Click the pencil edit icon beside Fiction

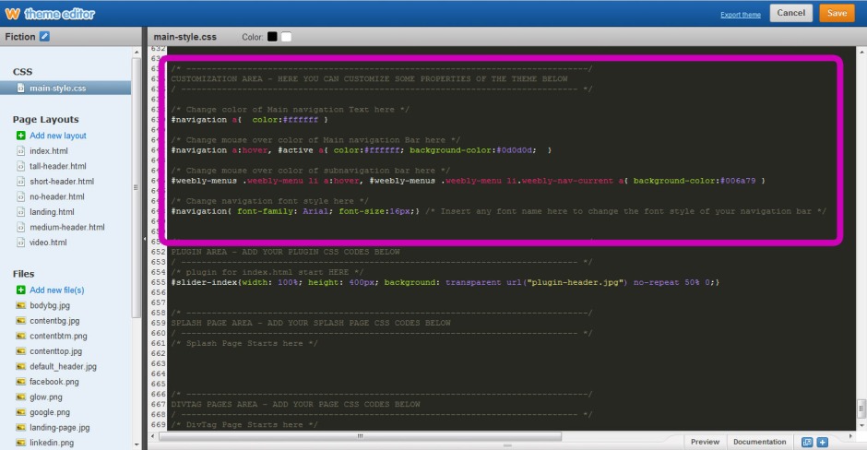click(x=44, y=37)
